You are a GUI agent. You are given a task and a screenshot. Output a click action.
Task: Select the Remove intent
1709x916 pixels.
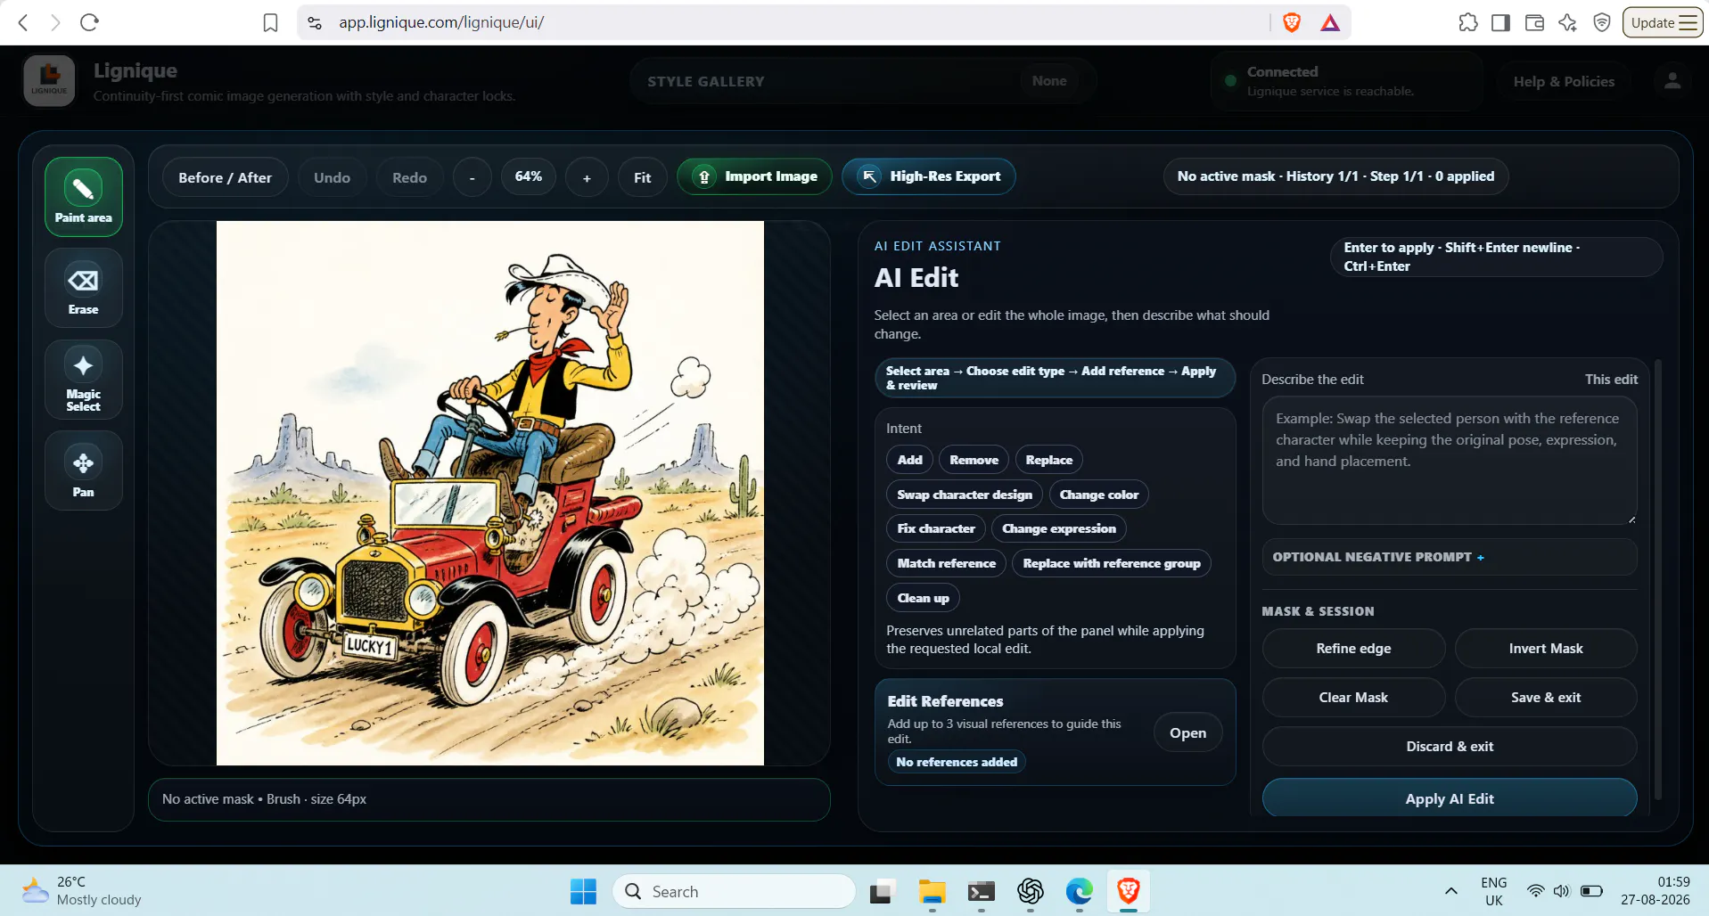[974, 460]
